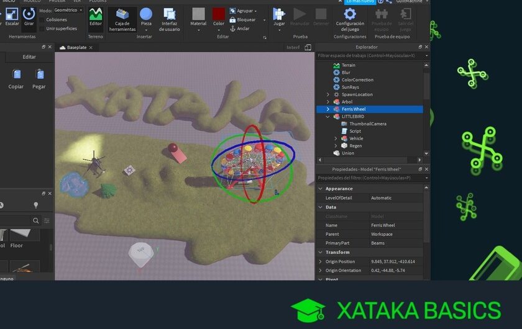
Task: Click Reanudar resume button
Action: [x=300, y=17]
